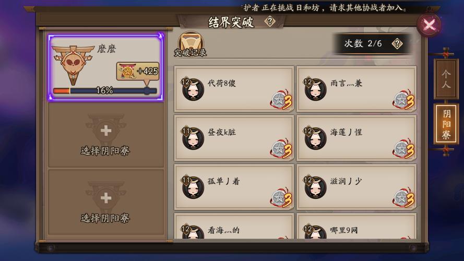Click the help question mark beside 结界突破
The image size is (464, 261).
[270, 21]
